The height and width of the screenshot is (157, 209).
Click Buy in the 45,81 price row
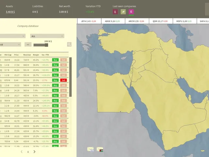tap(55, 70)
